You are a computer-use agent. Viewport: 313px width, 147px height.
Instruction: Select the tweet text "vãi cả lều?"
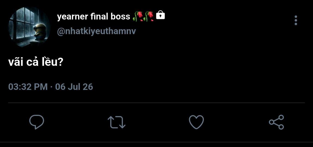click(36, 62)
